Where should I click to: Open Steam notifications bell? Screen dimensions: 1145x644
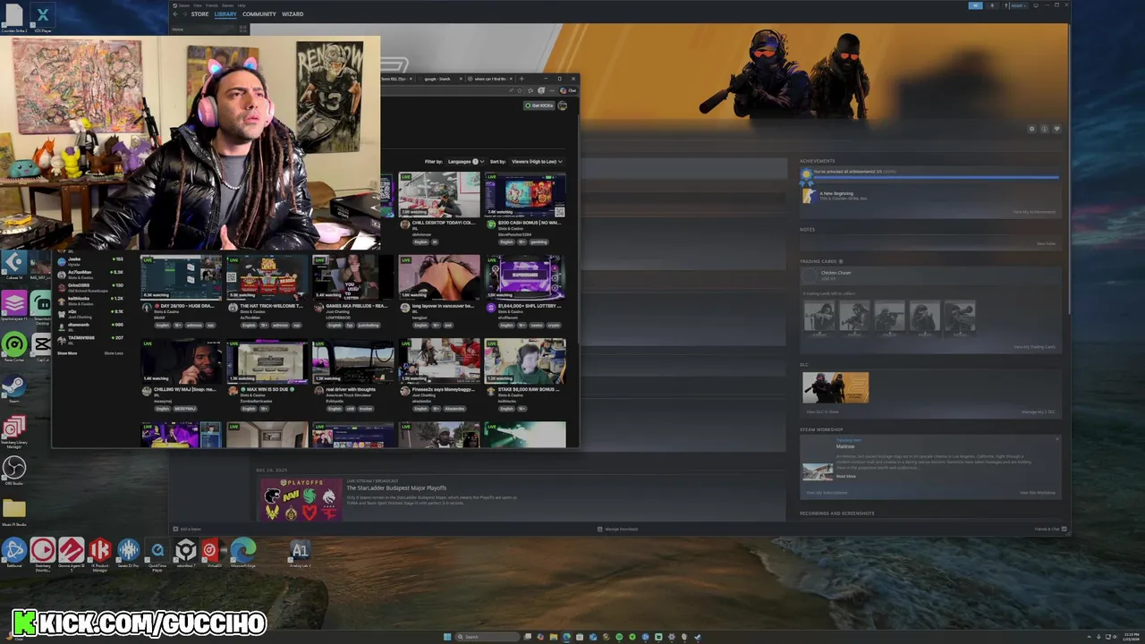[992, 5]
